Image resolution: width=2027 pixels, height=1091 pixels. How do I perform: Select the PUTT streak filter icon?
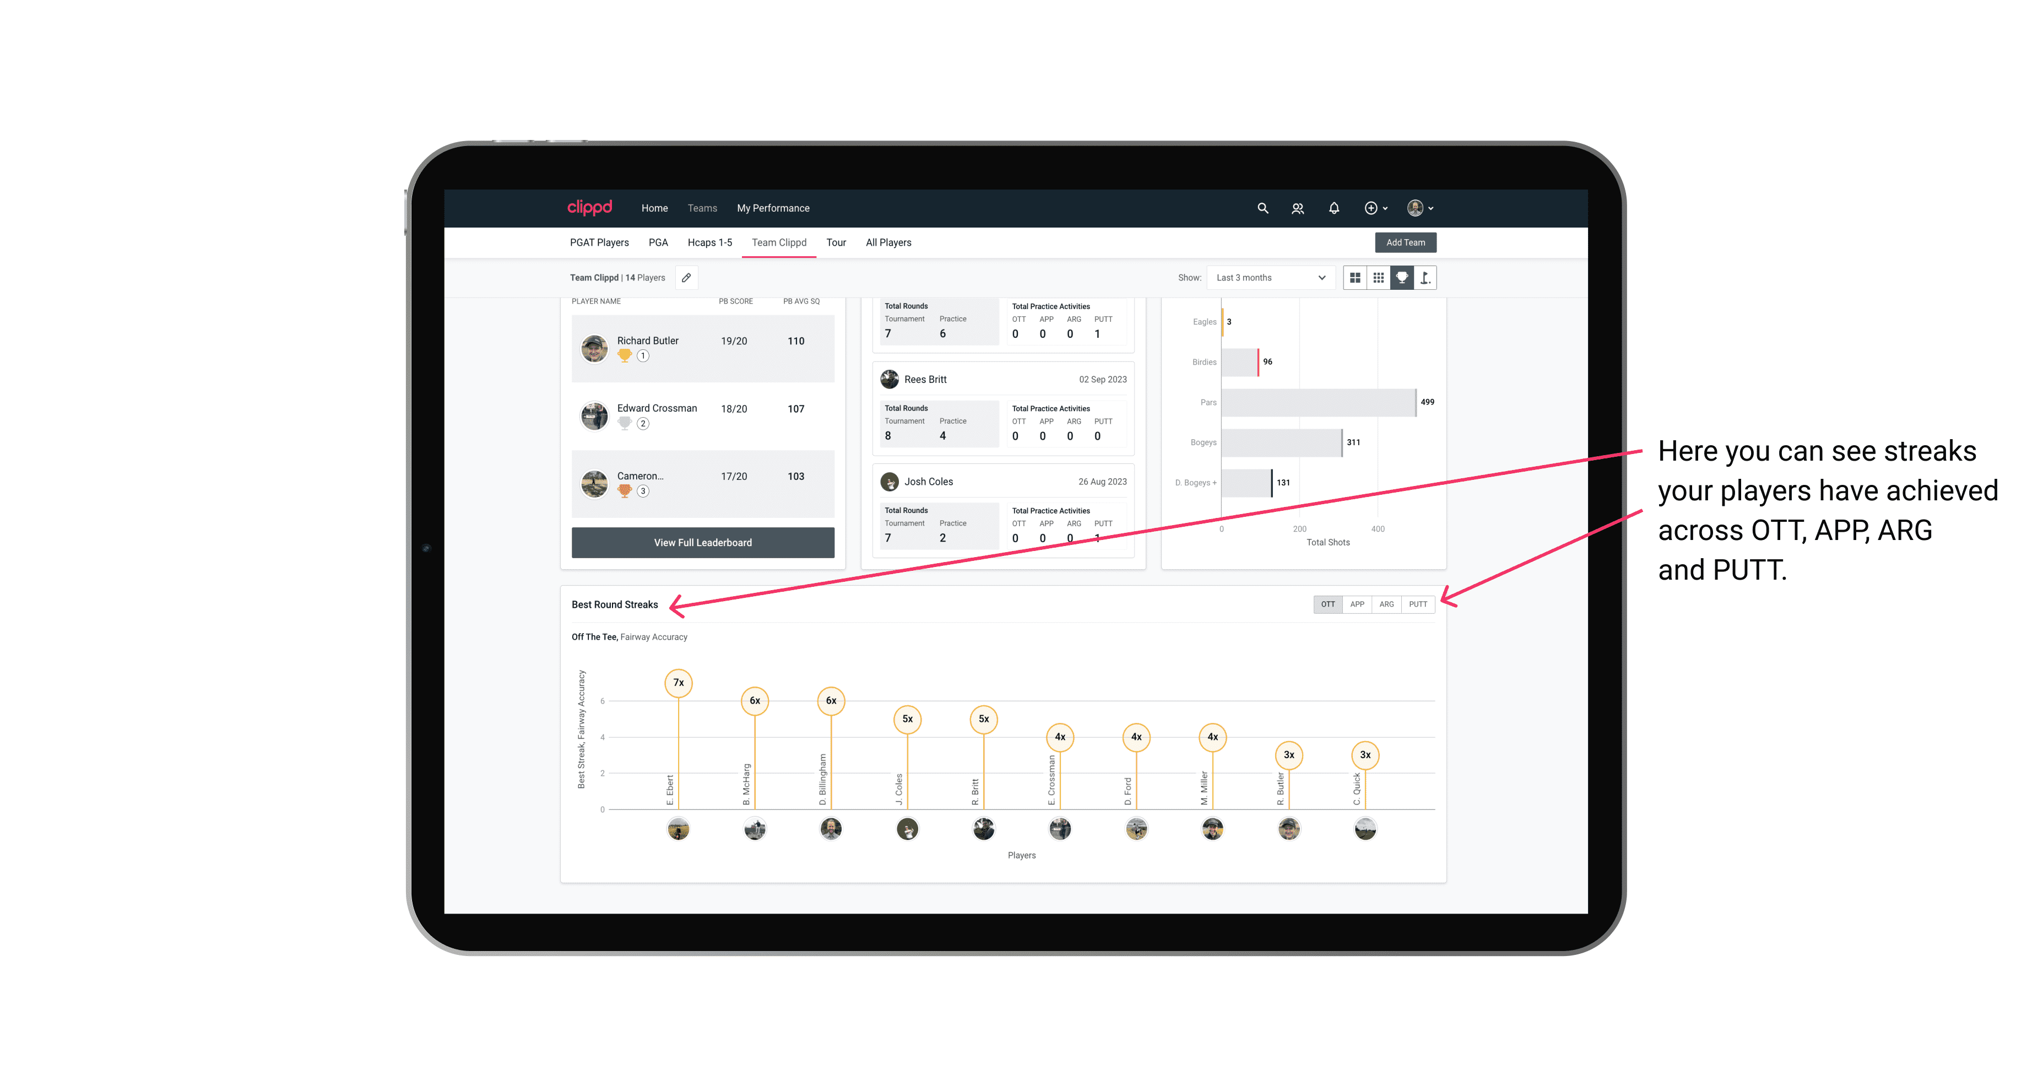pos(1418,604)
